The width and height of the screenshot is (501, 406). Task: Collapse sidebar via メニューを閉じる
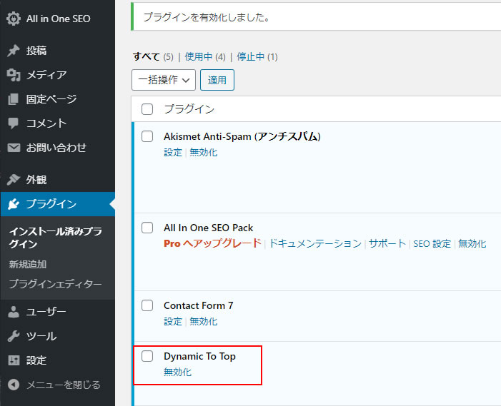64,385
